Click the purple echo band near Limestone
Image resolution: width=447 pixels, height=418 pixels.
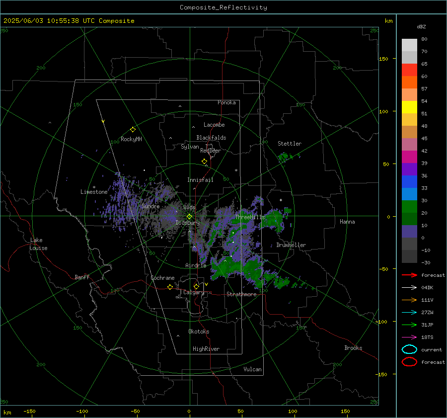point(123,203)
